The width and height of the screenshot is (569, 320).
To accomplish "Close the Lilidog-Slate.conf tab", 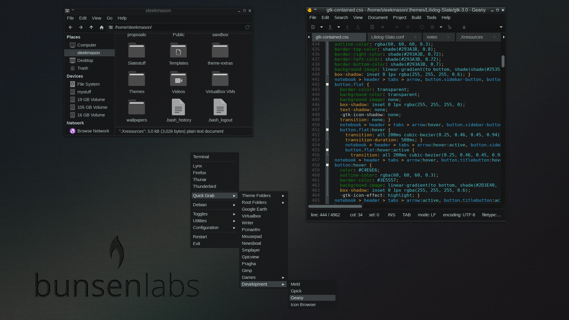I will [x=415, y=37].
